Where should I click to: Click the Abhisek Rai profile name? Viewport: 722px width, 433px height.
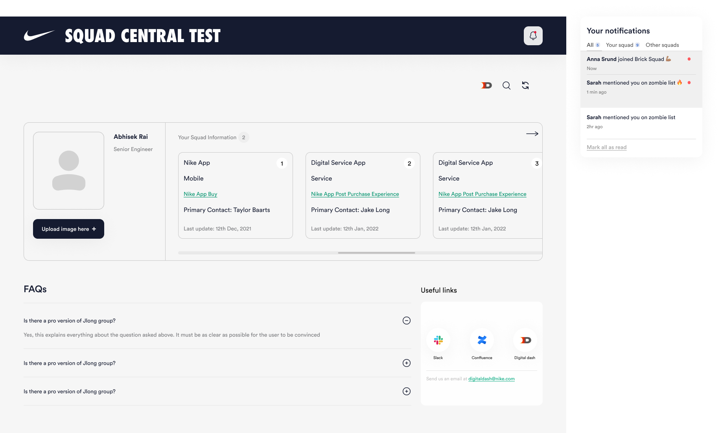tap(131, 136)
